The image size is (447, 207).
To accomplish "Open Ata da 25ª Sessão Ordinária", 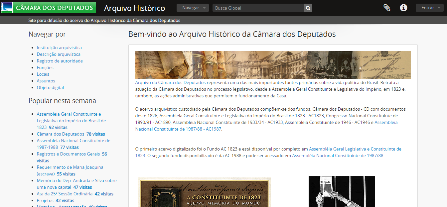I will [x=65, y=194].
